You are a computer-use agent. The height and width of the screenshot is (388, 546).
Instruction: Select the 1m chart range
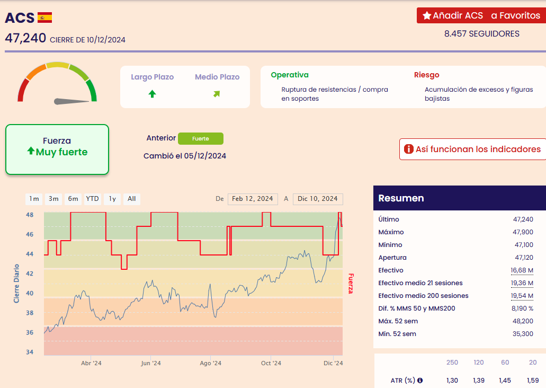click(x=34, y=199)
